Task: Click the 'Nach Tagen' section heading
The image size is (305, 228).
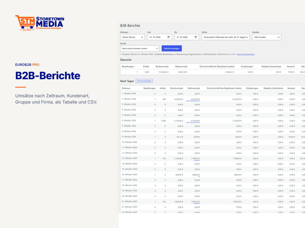Action: tap(127, 81)
